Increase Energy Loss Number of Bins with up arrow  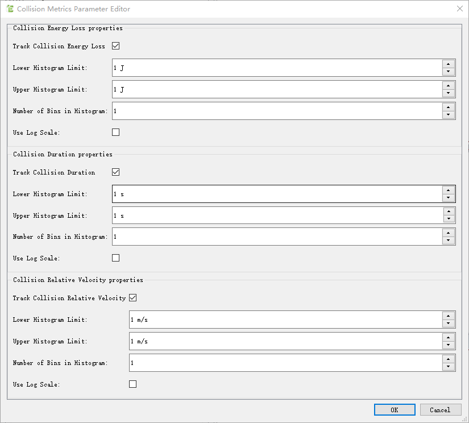pos(449,107)
